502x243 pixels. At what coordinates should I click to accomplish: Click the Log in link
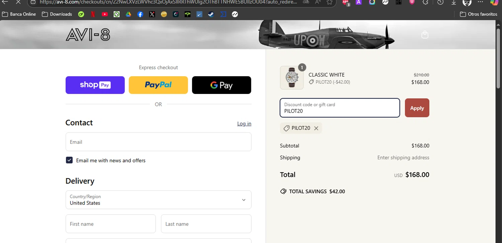point(244,124)
